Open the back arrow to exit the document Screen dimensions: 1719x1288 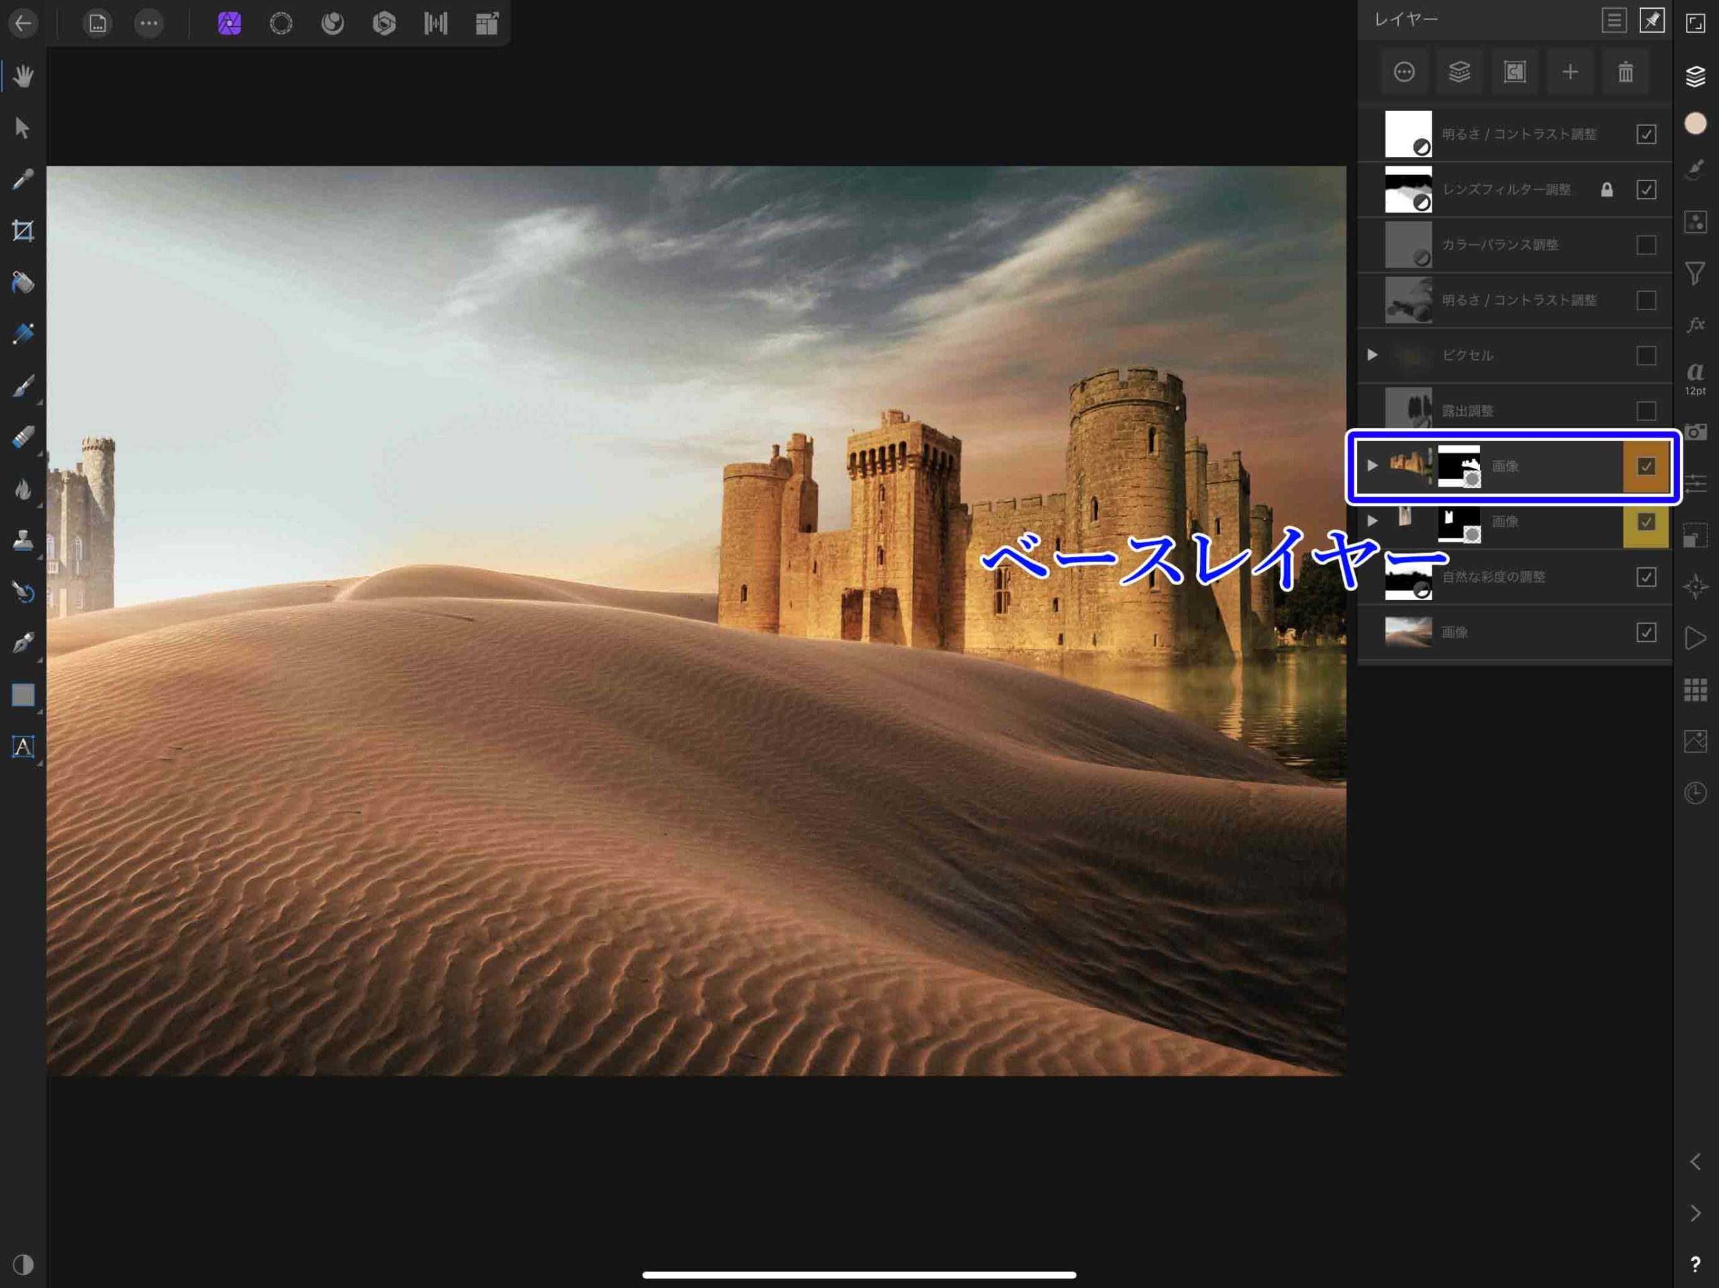pyautogui.click(x=24, y=23)
